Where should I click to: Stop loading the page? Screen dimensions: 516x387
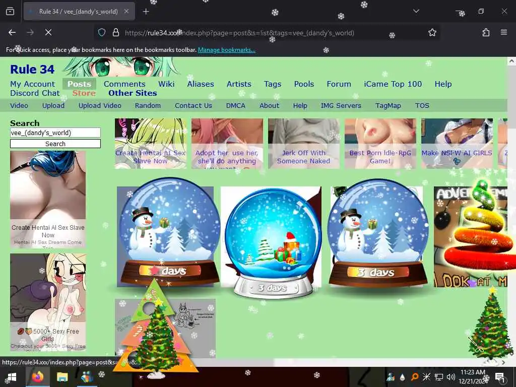[x=48, y=32]
